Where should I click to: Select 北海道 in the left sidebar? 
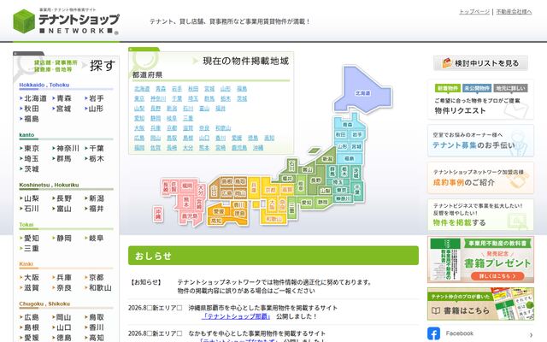tap(35, 98)
